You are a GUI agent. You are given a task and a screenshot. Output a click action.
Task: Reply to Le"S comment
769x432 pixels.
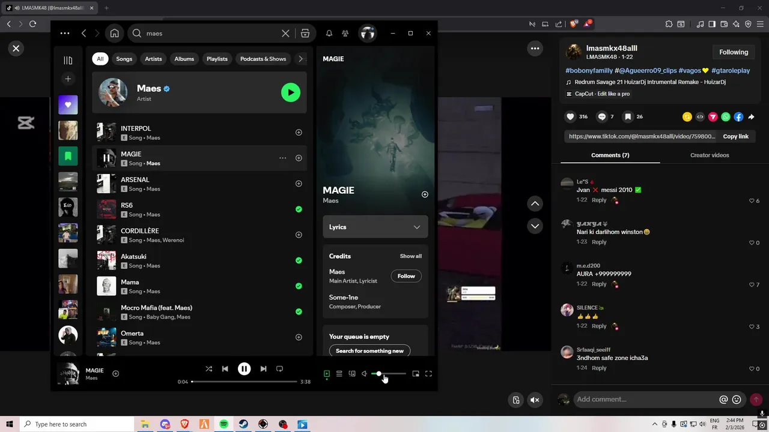pos(599,200)
